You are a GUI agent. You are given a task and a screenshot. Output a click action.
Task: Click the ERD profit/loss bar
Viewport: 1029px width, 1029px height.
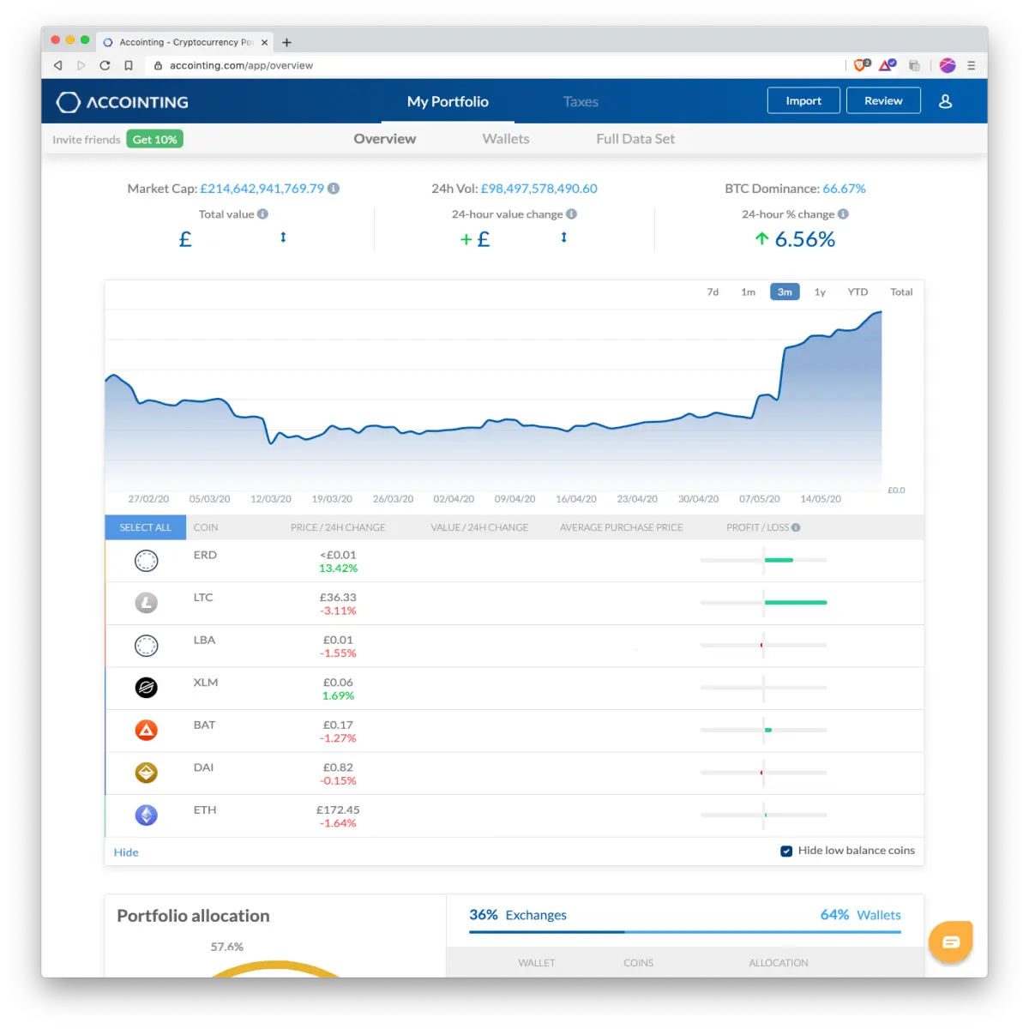pos(763,560)
